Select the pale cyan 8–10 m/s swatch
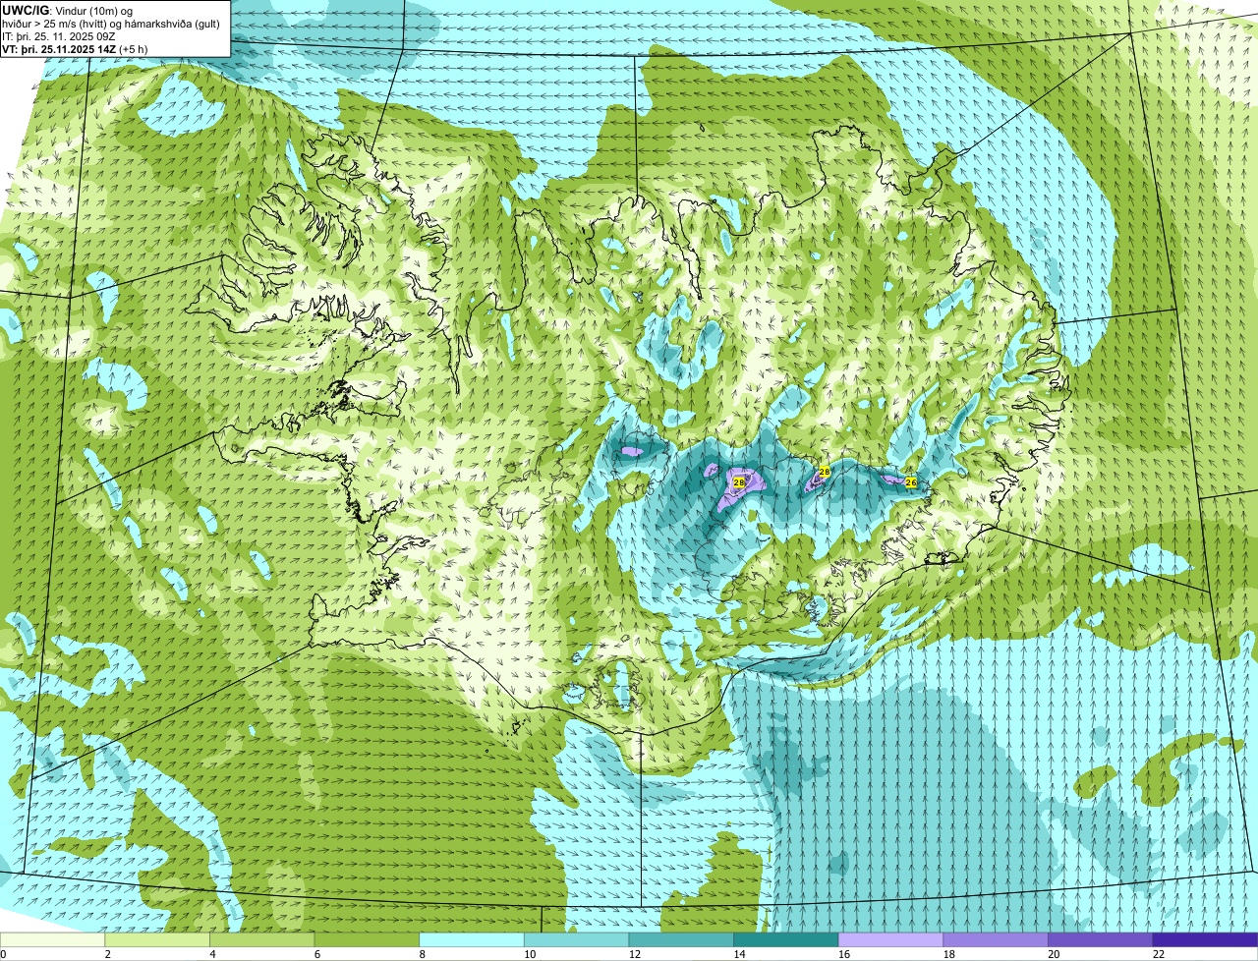Viewport: 1258px width, 961px height. pos(472,939)
